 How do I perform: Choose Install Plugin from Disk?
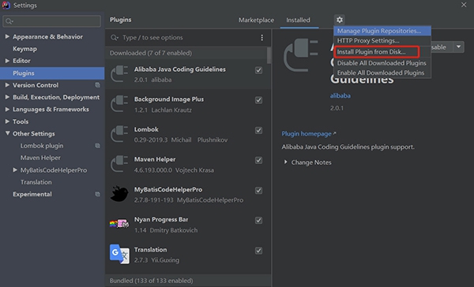(382, 52)
